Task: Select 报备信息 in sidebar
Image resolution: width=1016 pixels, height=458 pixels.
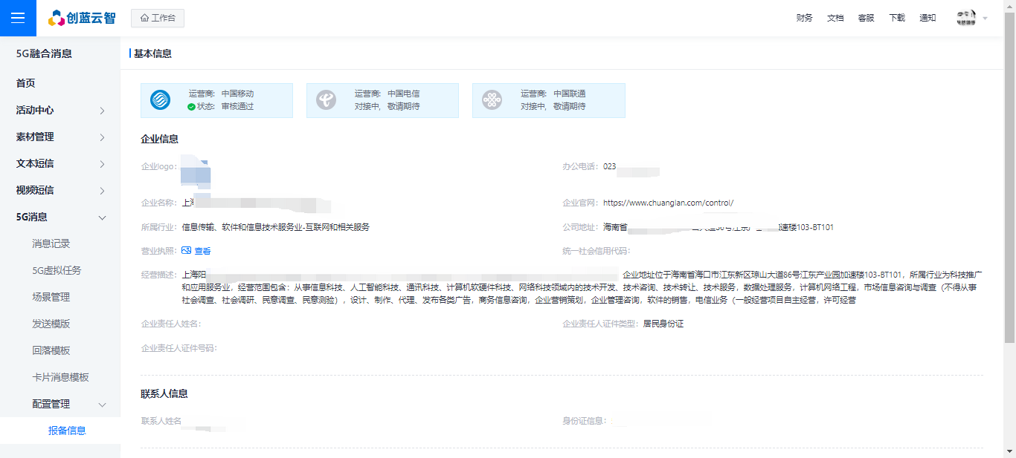Action: 60,431
